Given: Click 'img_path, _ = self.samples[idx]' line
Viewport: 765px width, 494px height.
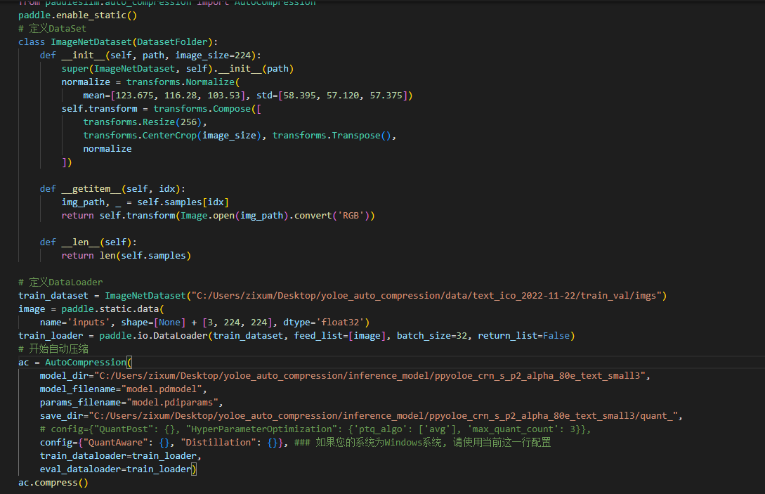Looking at the screenshot, I should coord(145,202).
